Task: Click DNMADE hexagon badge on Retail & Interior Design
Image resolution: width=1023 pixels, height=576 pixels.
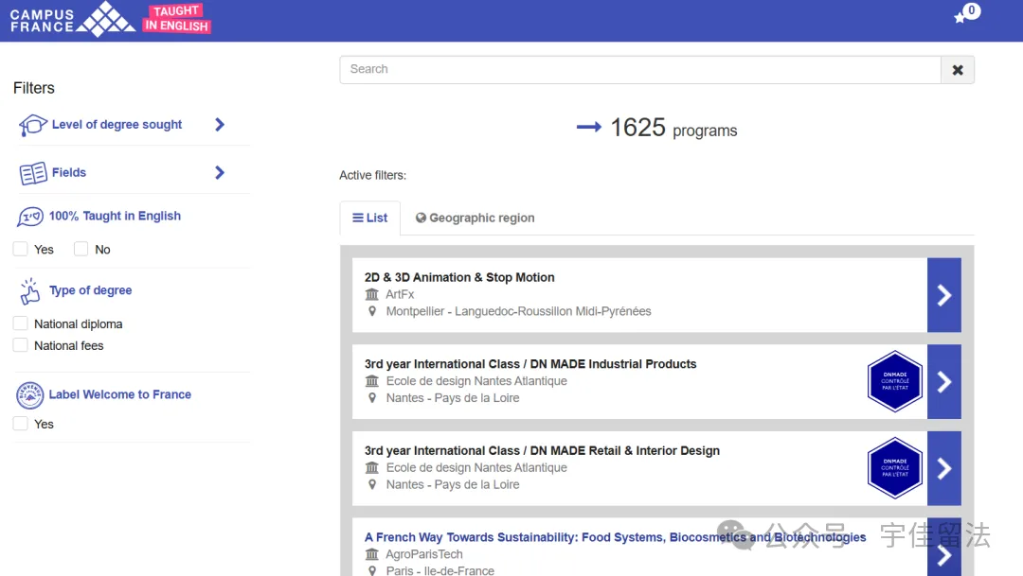Action: [x=894, y=468]
